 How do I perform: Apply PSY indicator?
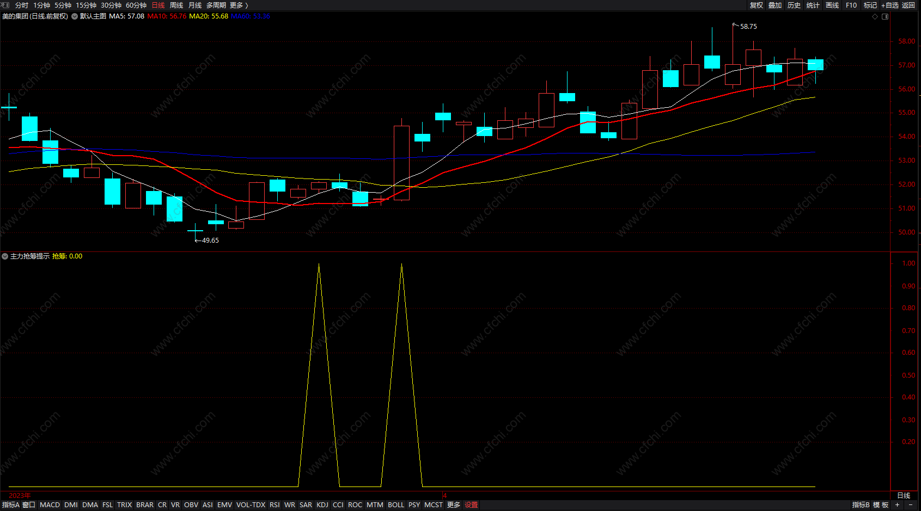(x=414, y=505)
